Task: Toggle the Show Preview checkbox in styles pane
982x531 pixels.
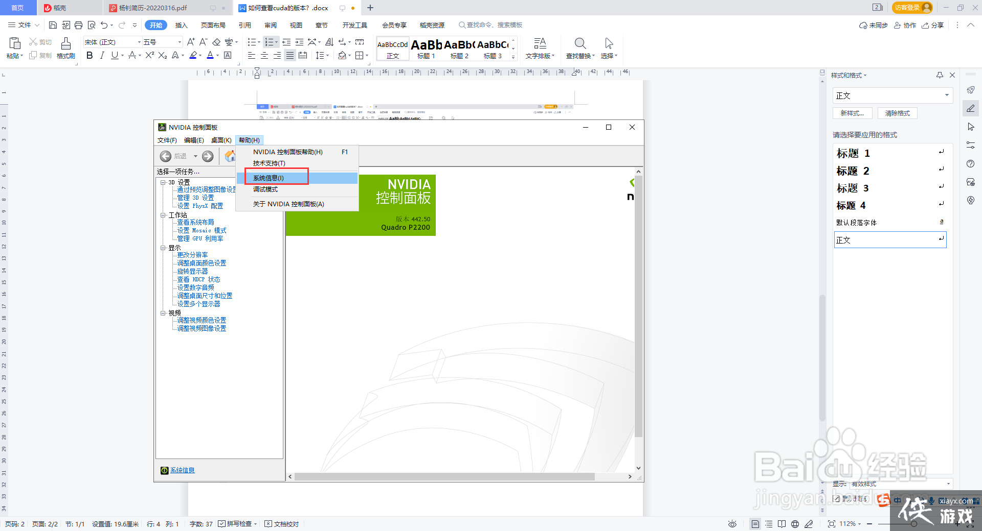Action: pos(836,498)
